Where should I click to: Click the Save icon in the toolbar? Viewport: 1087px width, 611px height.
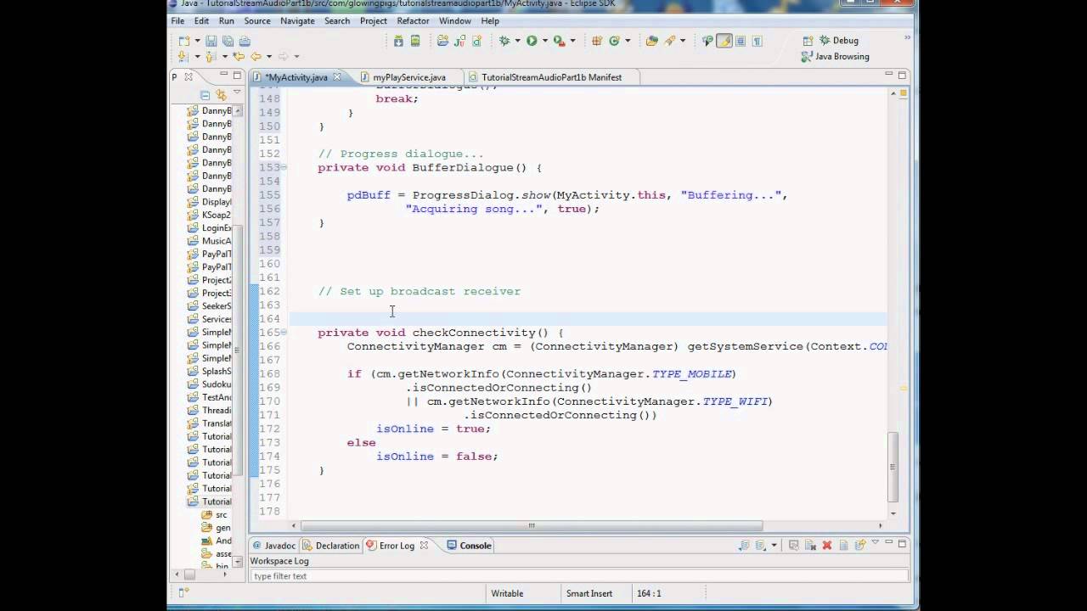211,41
